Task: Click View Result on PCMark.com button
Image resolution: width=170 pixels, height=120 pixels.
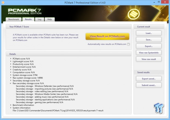Action: pos(107,36)
